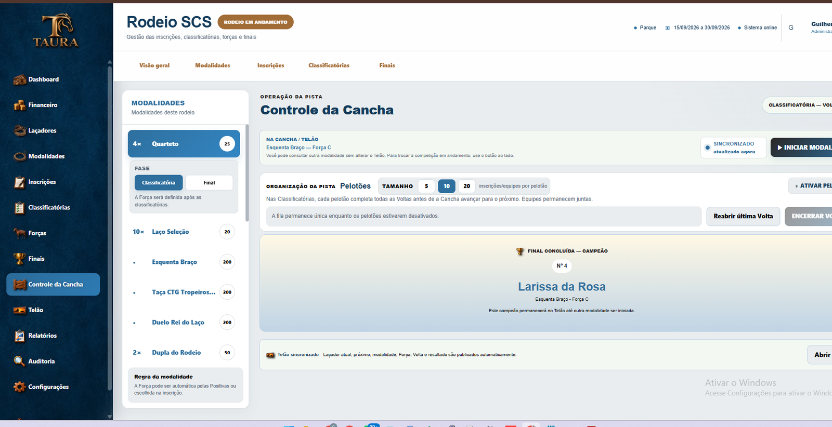Click the sidebar scroll down arrow
832x427 pixels.
(110, 417)
